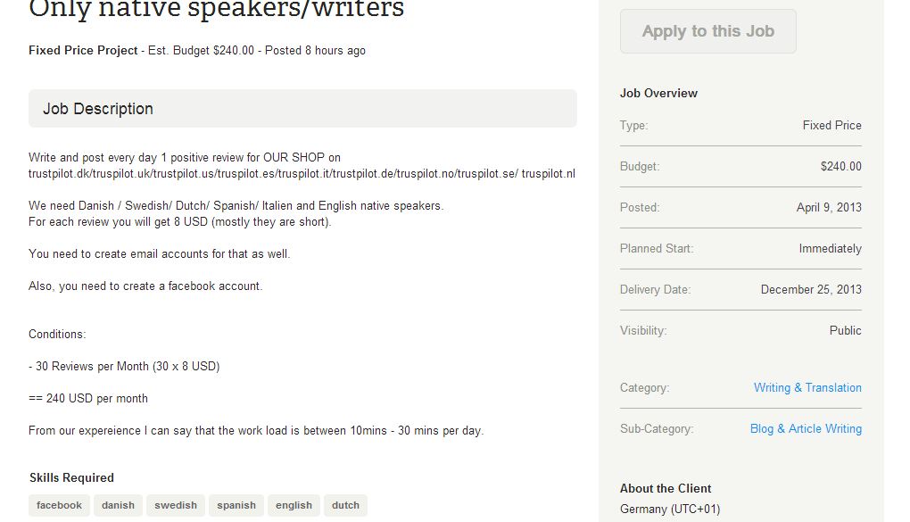Click the Immediately planned start value
The image size is (910, 522).
pyautogui.click(x=830, y=248)
